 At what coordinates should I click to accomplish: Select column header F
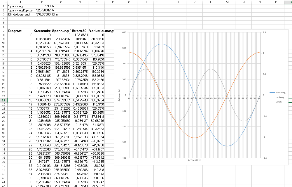113,2
